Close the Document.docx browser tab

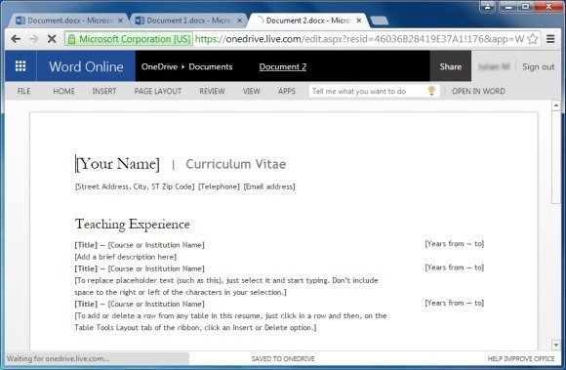coord(121,21)
